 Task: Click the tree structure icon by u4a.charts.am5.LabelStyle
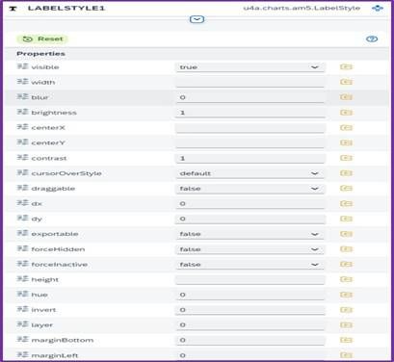pyautogui.click(x=378, y=8)
